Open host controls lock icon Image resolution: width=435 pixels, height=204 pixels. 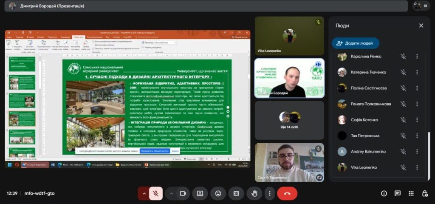tap(425, 193)
